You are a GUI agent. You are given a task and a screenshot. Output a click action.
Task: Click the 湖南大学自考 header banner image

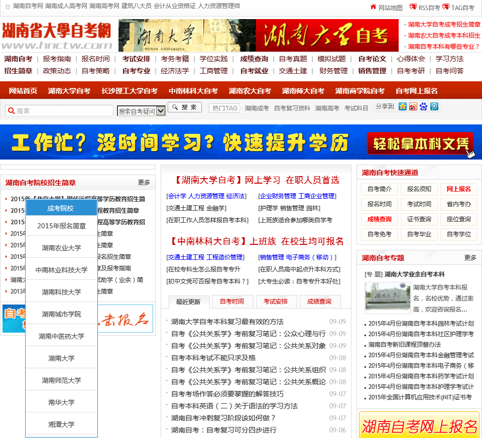click(258, 35)
